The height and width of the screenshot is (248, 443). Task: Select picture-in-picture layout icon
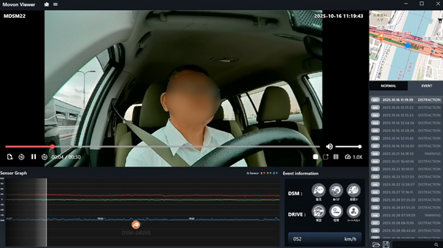[x=326, y=157]
